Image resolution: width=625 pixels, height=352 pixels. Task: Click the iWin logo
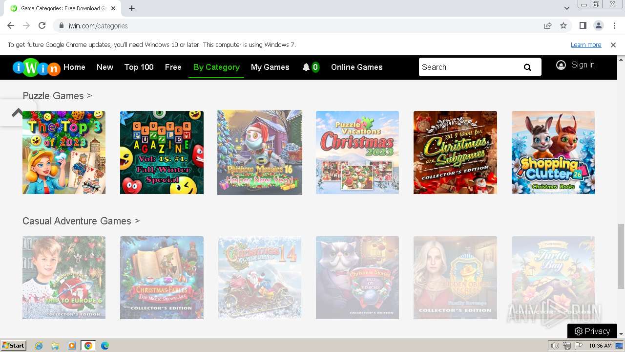point(37,67)
